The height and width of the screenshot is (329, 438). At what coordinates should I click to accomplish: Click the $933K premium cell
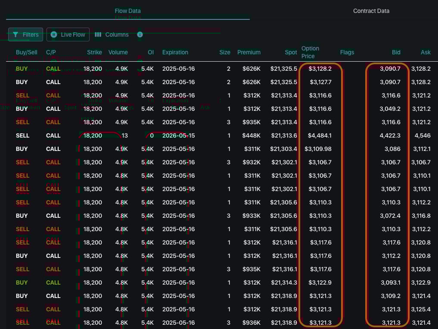tap(252, 216)
